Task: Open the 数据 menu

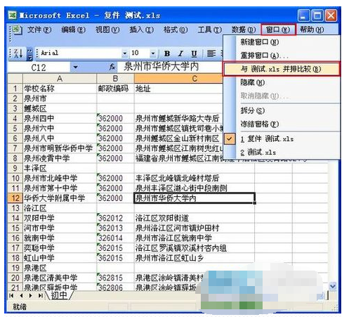Action: click(x=244, y=30)
